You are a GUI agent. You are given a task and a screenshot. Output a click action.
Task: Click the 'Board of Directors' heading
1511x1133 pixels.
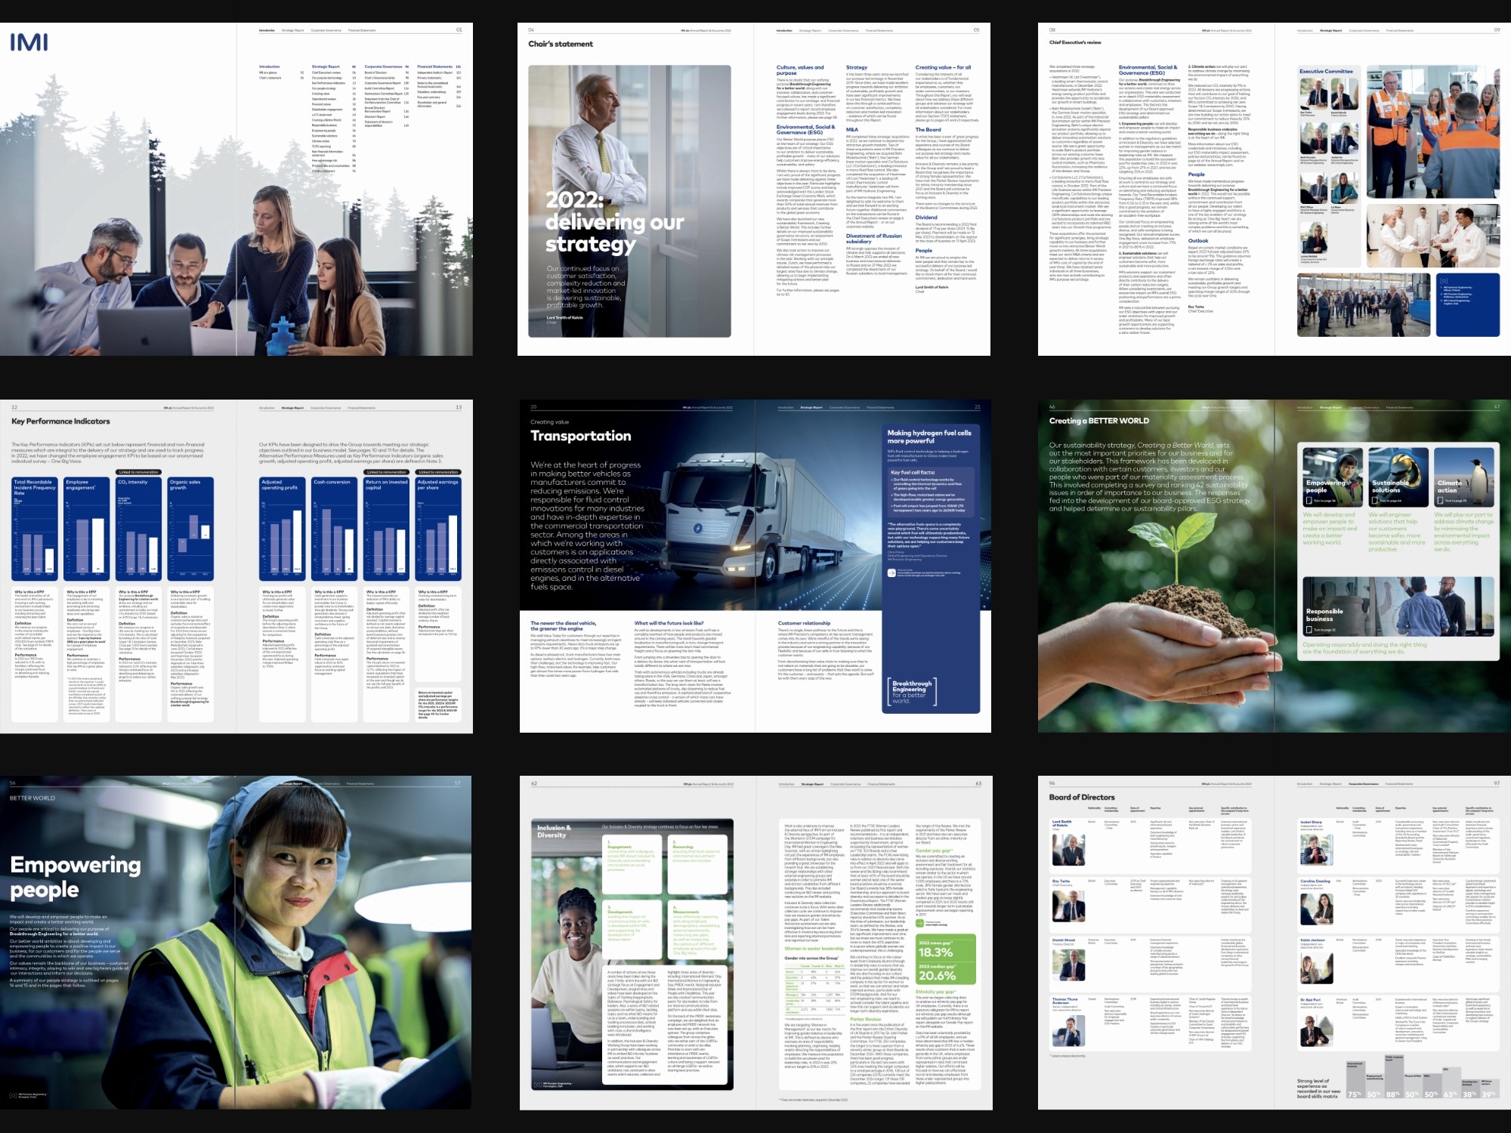pyautogui.click(x=1081, y=798)
